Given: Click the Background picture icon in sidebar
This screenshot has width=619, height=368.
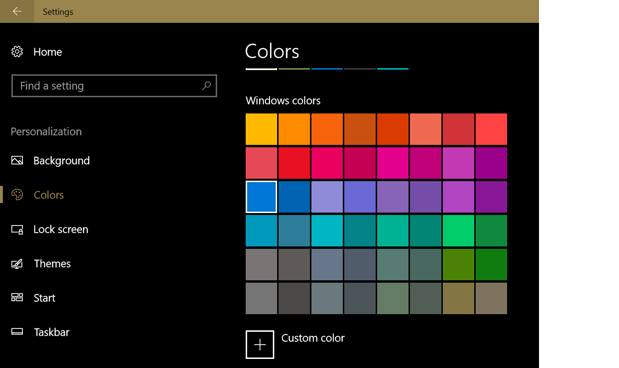Looking at the screenshot, I should pos(17,161).
